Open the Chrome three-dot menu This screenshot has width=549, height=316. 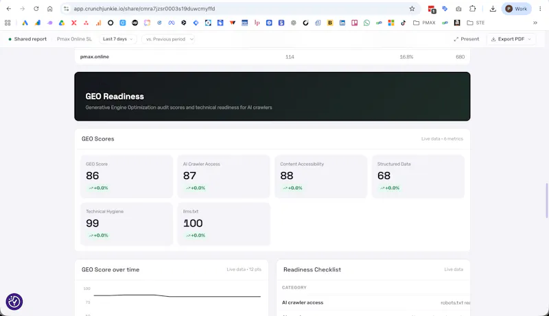pyautogui.click(x=540, y=9)
